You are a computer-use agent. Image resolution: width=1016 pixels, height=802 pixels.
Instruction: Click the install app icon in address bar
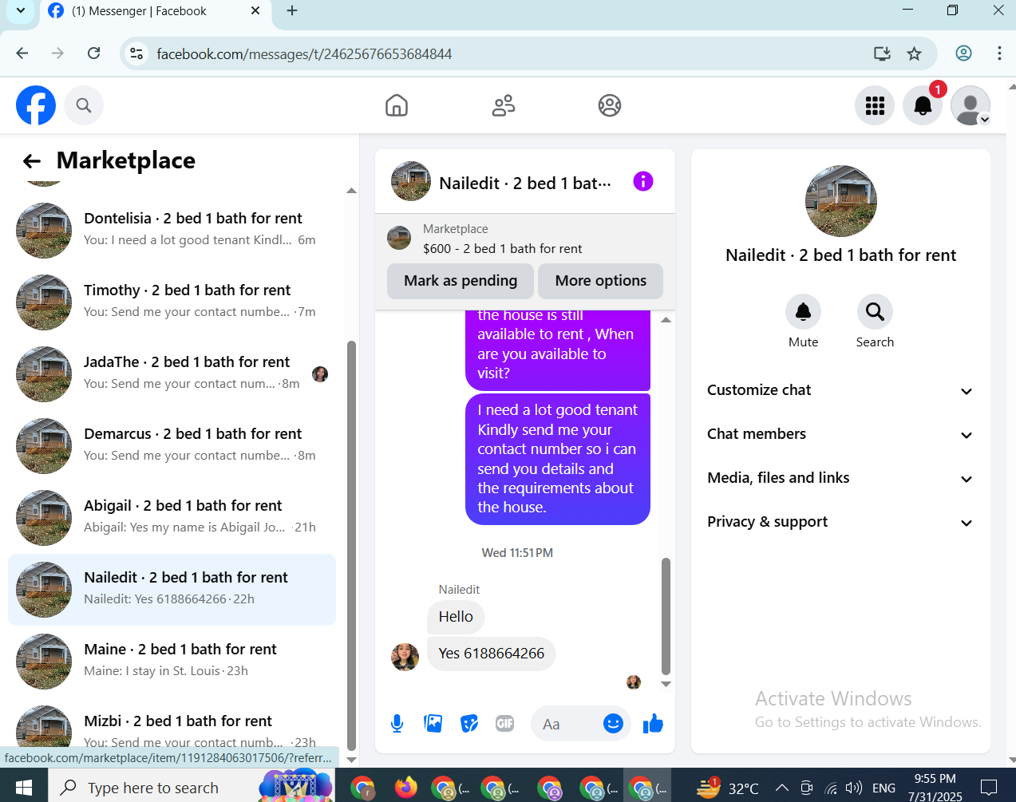click(x=882, y=53)
